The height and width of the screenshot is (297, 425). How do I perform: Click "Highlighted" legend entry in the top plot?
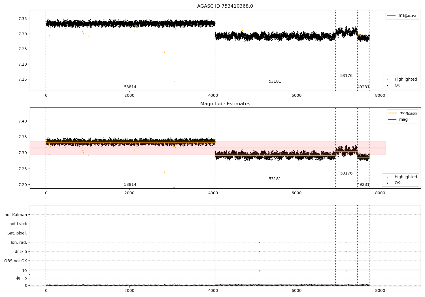point(402,79)
